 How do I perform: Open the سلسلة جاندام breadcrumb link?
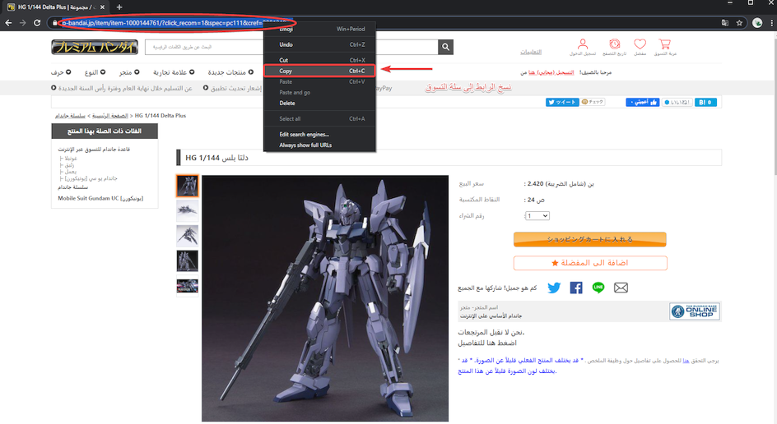[x=70, y=116]
